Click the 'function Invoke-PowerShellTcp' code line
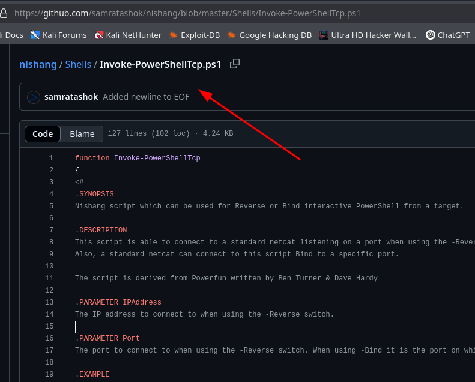Screen dimensions: 475x382 [138, 158]
